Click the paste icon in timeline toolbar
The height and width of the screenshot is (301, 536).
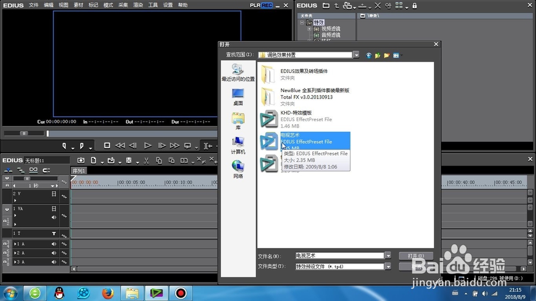[172, 160]
